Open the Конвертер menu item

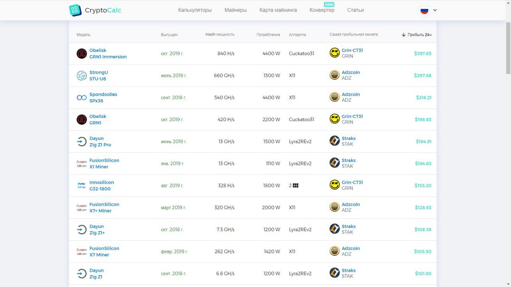(322, 10)
